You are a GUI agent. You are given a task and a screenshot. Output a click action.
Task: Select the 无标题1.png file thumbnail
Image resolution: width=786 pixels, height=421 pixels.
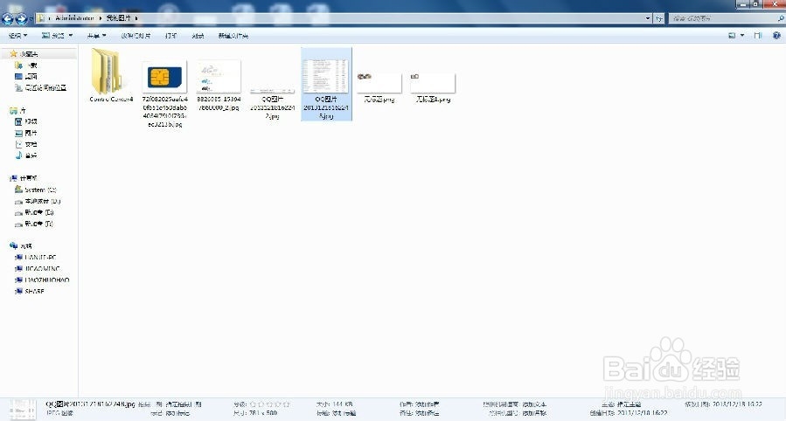[433, 83]
